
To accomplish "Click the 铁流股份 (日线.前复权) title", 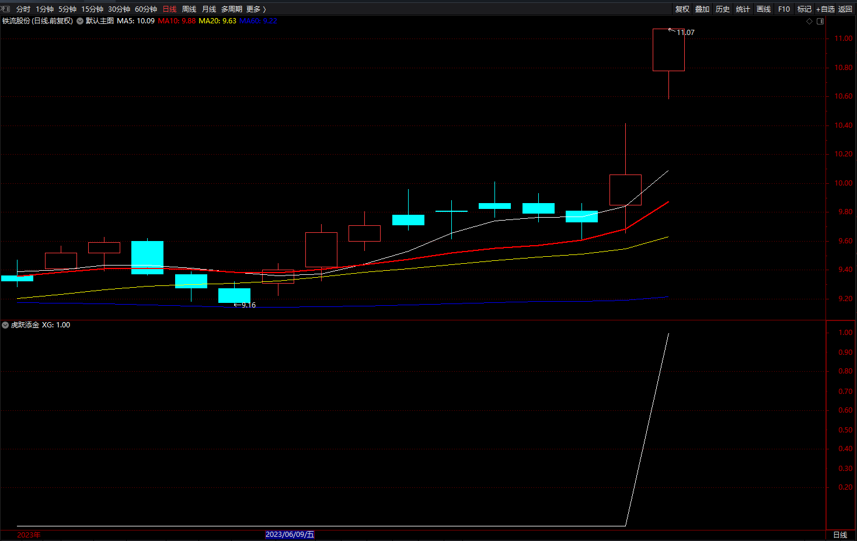I will [x=37, y=21].
